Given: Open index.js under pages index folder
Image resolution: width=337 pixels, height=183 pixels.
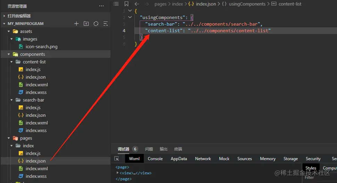Looking at the screenshot, I should point(33,153).
